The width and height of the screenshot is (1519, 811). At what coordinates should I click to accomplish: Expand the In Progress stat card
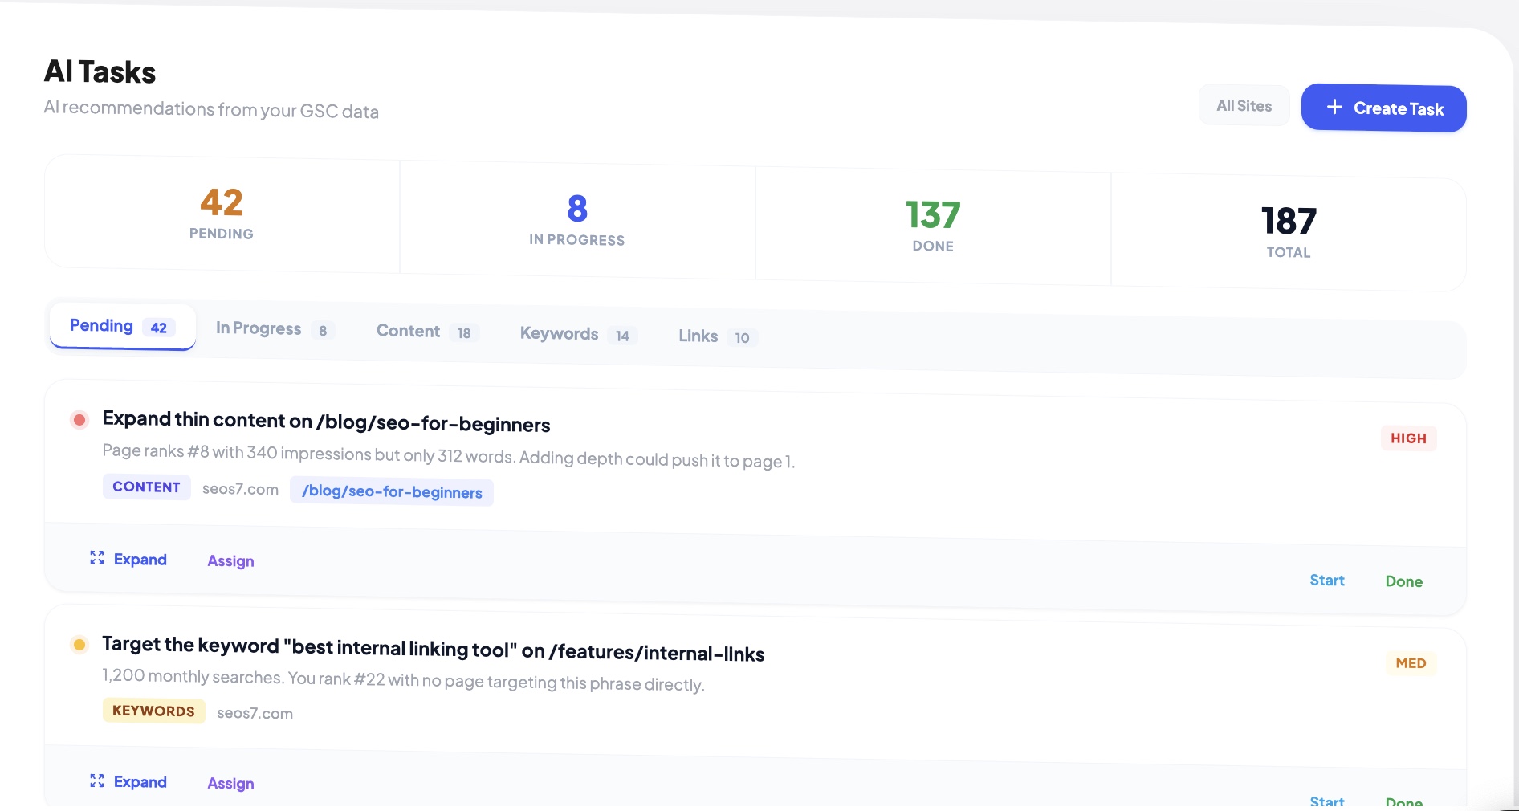click(x=576, y=218)
